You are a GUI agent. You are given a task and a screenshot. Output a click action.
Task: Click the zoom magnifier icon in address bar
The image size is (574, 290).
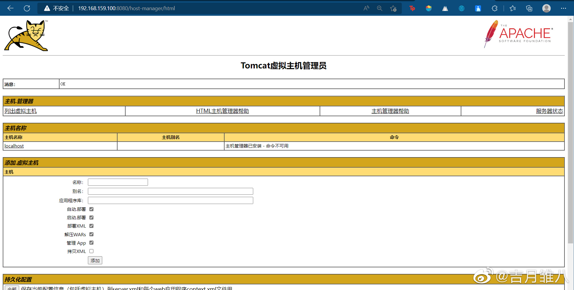coord(380,8)
